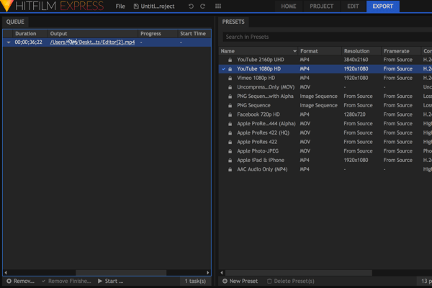432x288 pixels.
Task: Toggle the checkmark on YouTube 1080p HD
Action: coord(223,69)
